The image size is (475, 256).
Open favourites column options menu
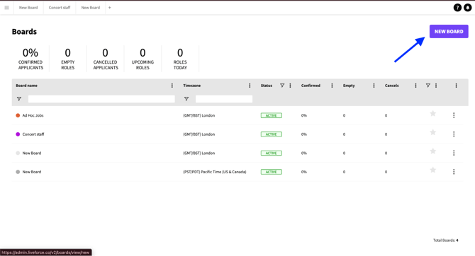(x=436, y=86)
